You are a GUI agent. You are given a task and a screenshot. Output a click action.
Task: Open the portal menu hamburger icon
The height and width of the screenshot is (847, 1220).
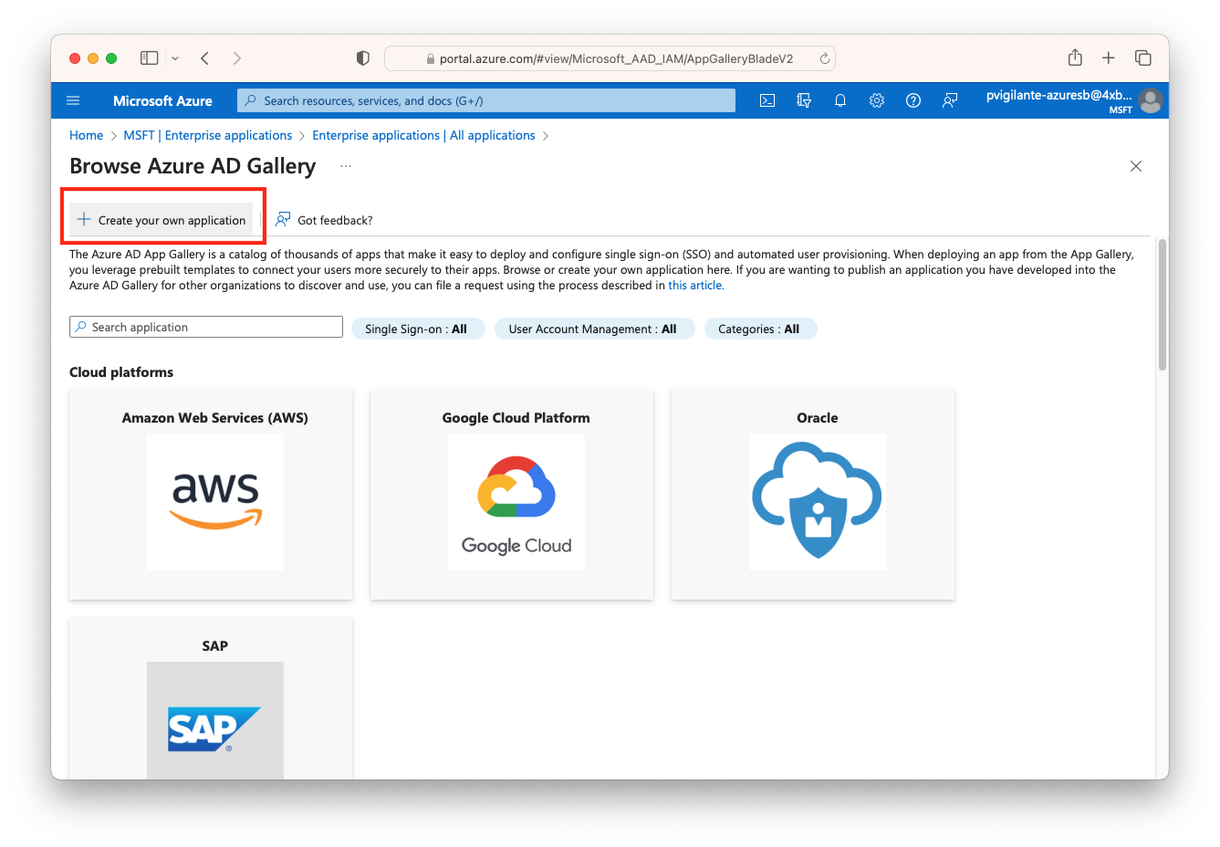[73, 100]
